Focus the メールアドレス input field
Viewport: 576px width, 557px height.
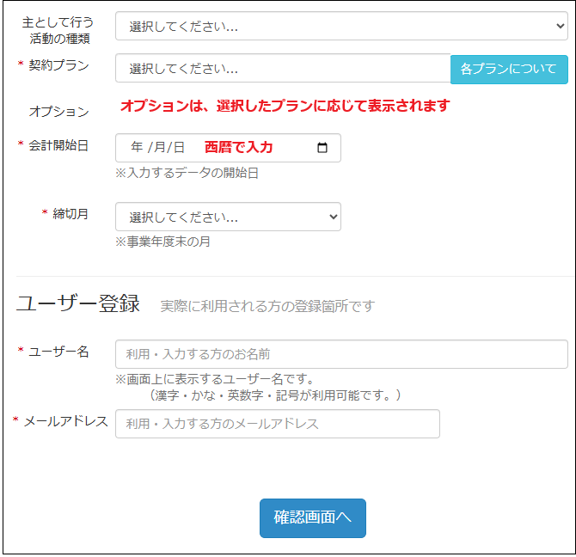(277, 424)
